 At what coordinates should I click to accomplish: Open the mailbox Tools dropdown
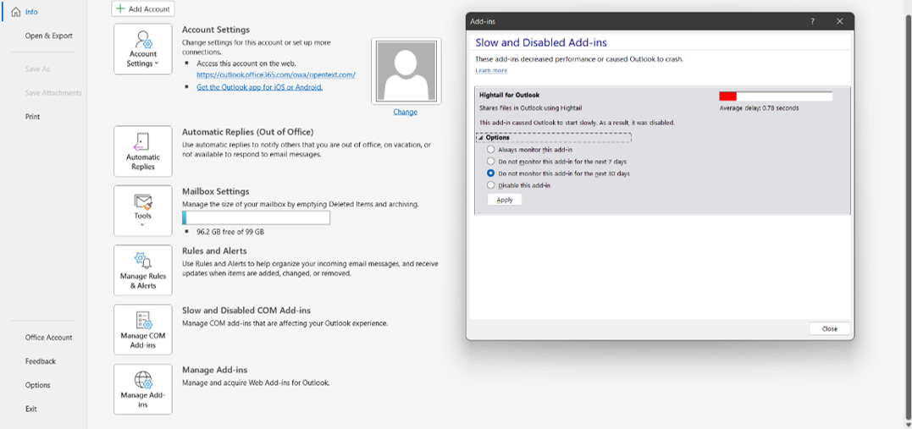143,211
